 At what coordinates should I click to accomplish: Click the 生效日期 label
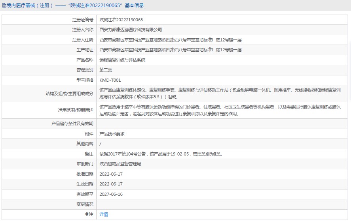pyautogui.click(x=85, y=184)
